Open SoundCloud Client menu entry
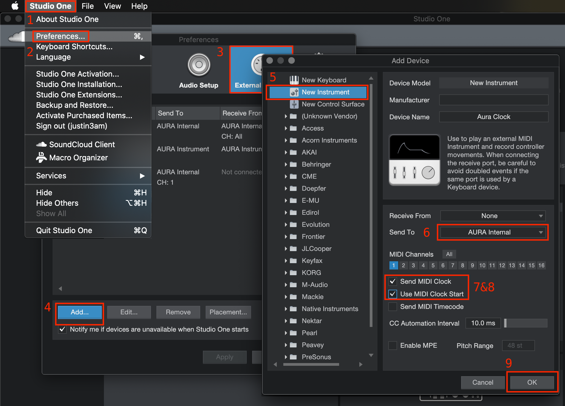The height and width of the screenshot is (406, 565). (x=82, y=144)
